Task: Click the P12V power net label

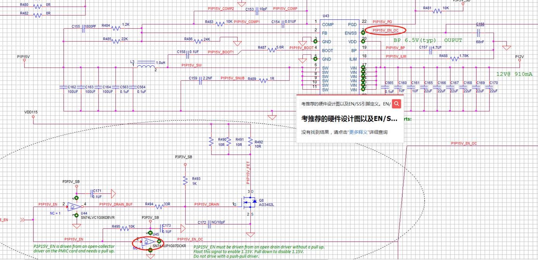Action: [x=519, y=57]
